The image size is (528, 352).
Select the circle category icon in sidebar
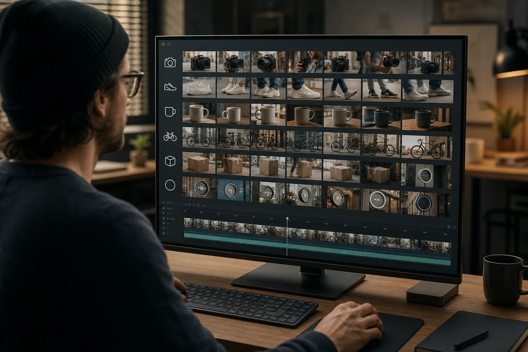tap(170, 185)
